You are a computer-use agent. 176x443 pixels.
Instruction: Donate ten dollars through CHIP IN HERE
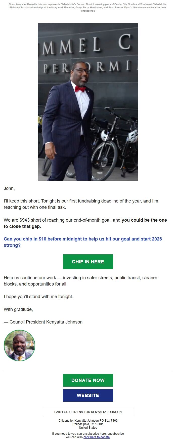88,262
